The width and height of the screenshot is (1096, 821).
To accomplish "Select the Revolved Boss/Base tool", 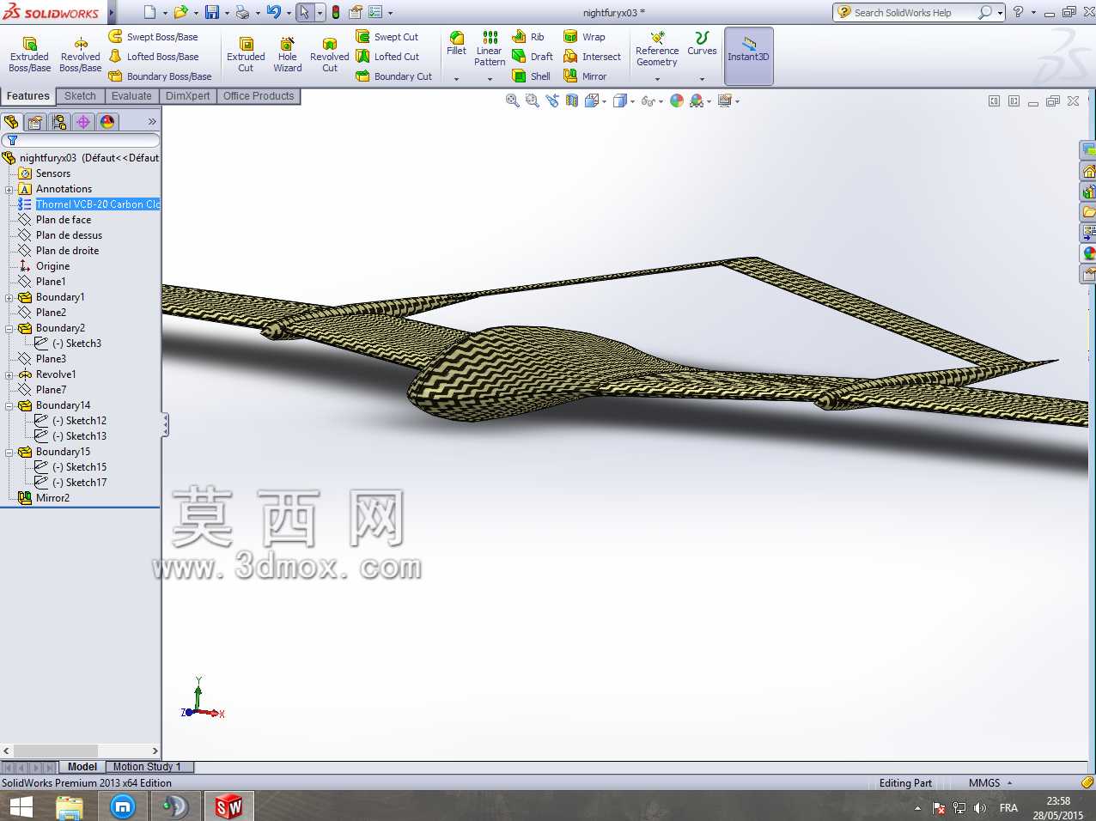I will [x=80, y=54].
